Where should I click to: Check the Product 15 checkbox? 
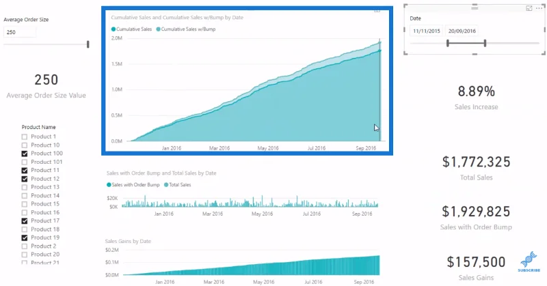(x=25, y=204)
